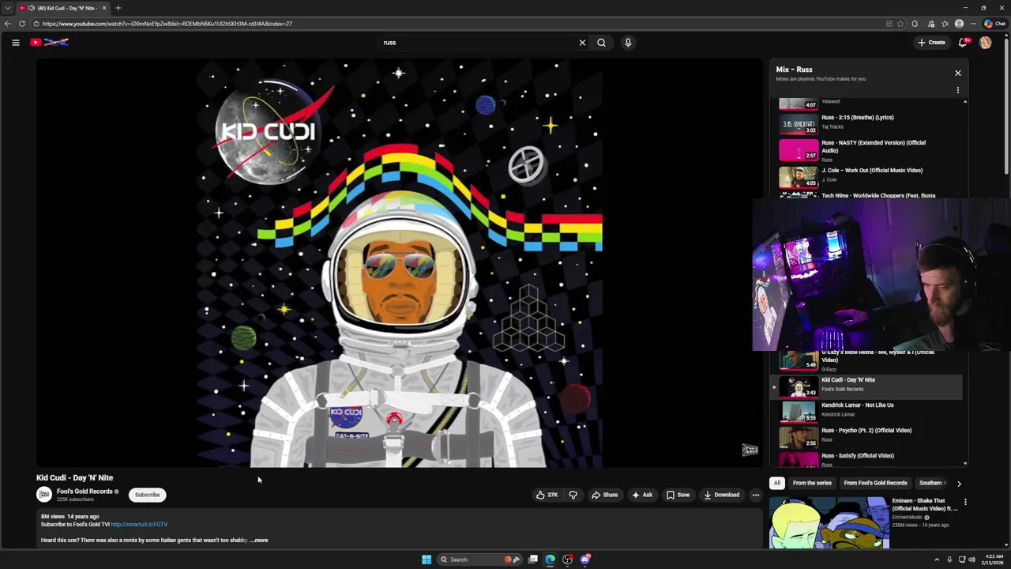Viewport: 1011px width, 569px height.
Task: Select Russ - Psycho (Pt. 2) video
Action: coord(866,431)
